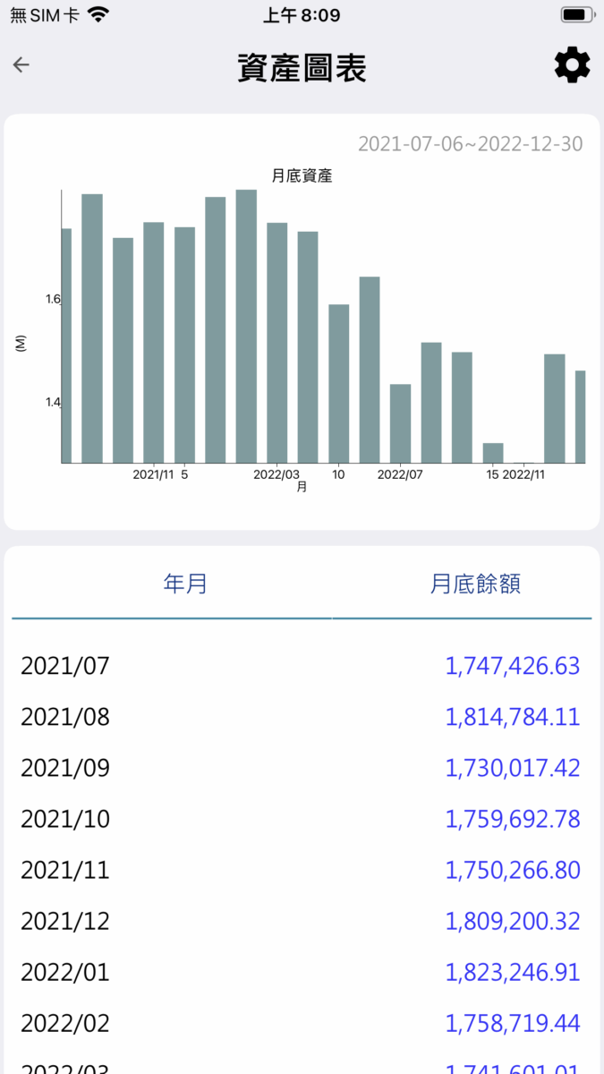
Task: Select the 2022/02 row
Action: [x=302, y=1023]
